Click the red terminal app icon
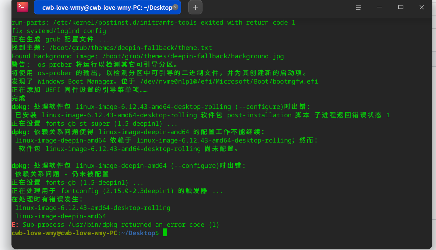The width and height of the screenshot is (436, 250). click(x=23, y=7)
